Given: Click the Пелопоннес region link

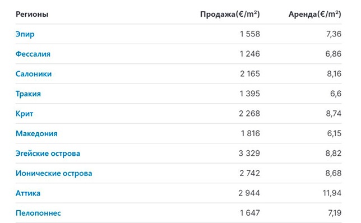Looking at the screenshot, I should [x=38, y=213].
